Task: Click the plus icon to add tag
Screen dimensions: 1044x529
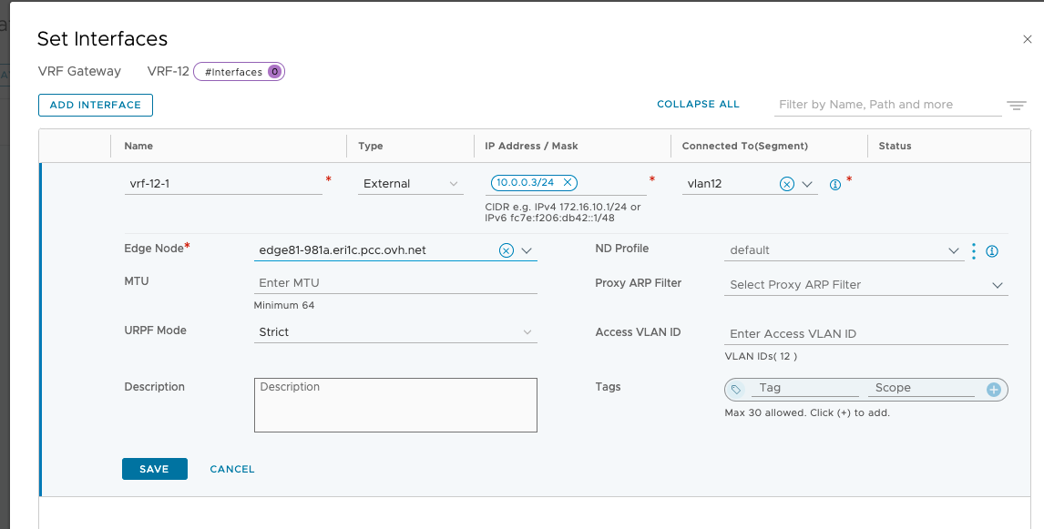Action: (993, 389)
